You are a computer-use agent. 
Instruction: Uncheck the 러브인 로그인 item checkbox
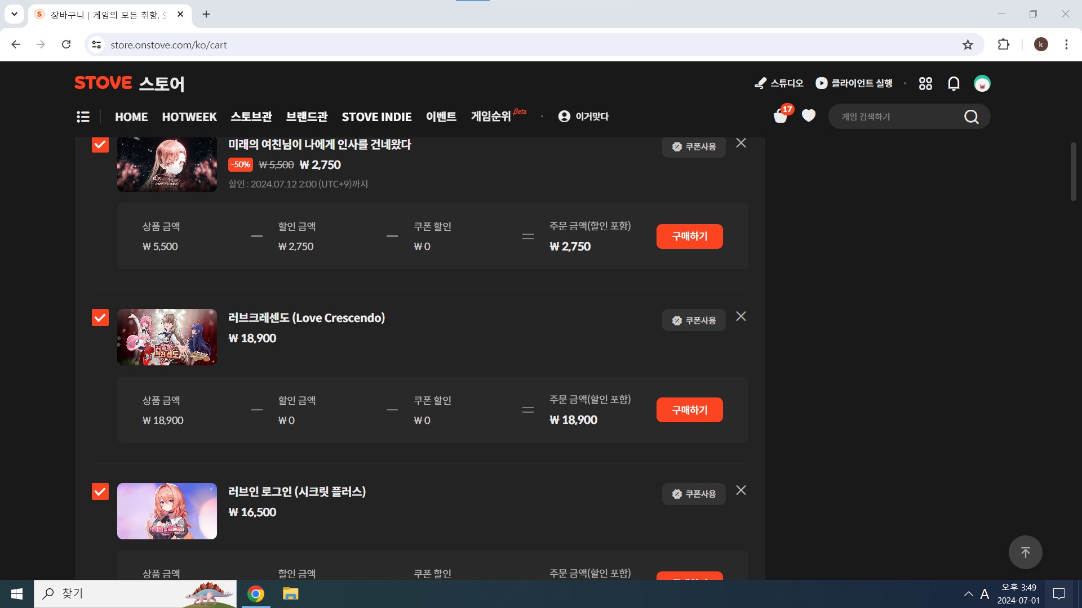pos(100,491)
